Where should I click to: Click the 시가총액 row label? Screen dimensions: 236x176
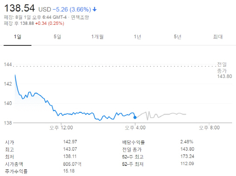[14, 164]
